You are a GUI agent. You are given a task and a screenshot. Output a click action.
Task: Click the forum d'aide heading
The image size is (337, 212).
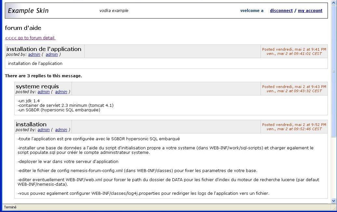coord(23,28)
